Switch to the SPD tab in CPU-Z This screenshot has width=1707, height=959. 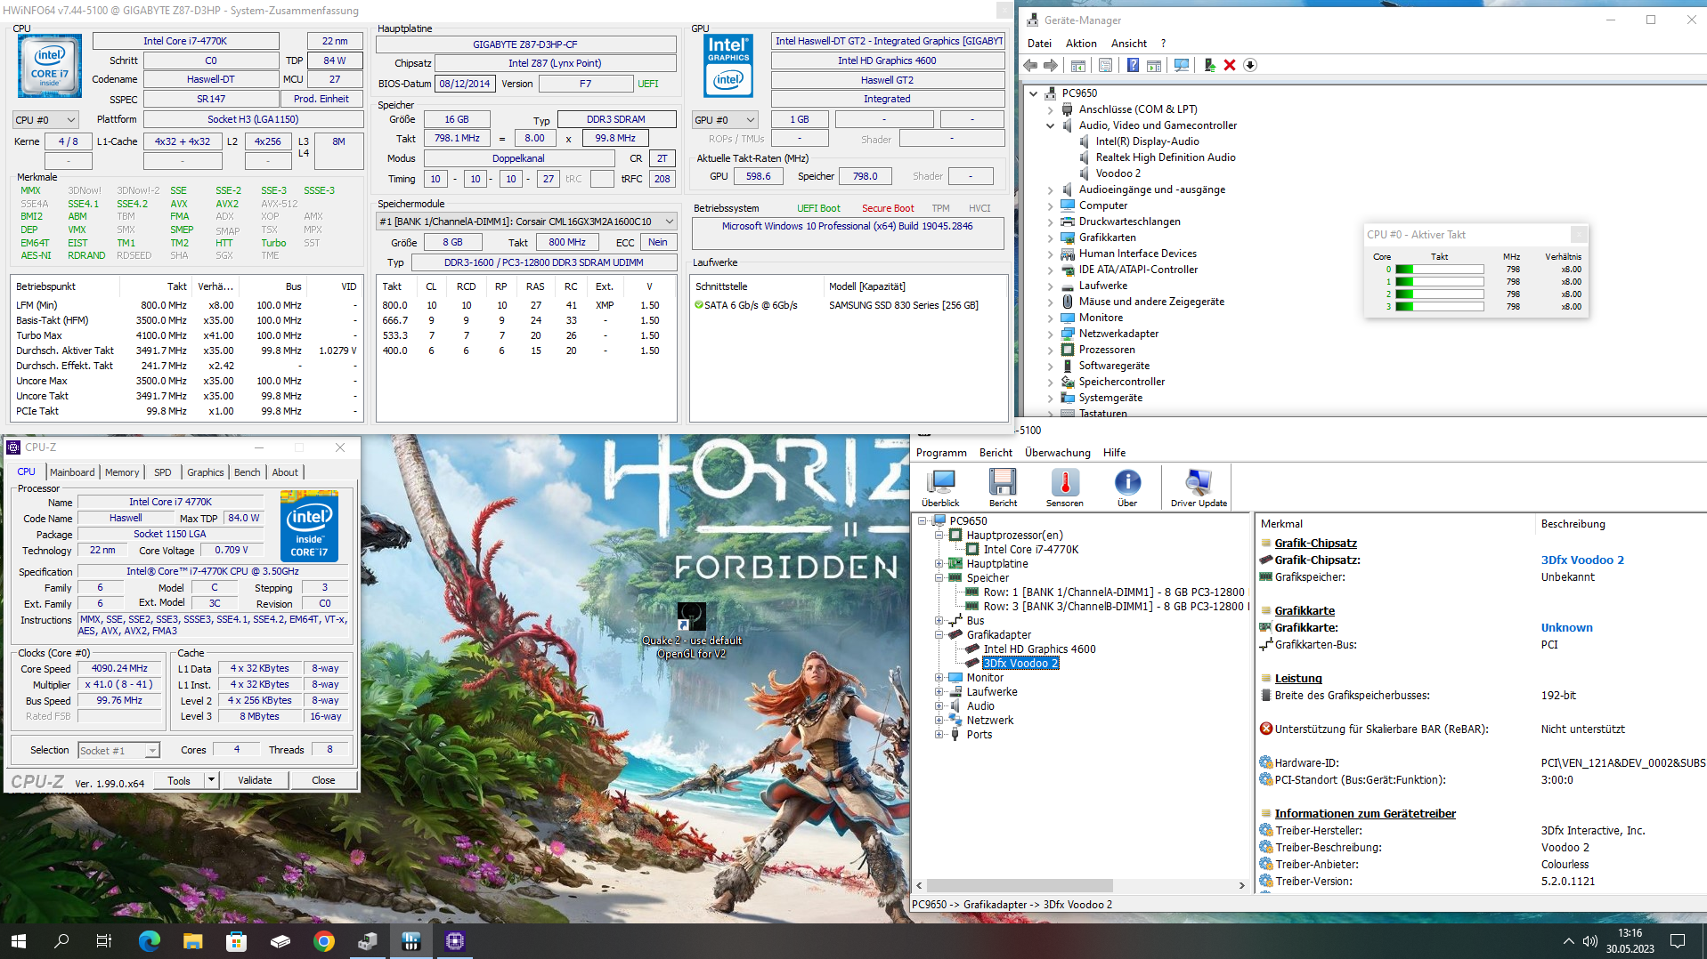point(162,472)
